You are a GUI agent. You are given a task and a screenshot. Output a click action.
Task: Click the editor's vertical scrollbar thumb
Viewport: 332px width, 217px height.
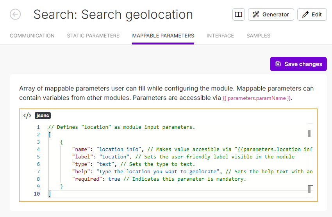(309, 133)
